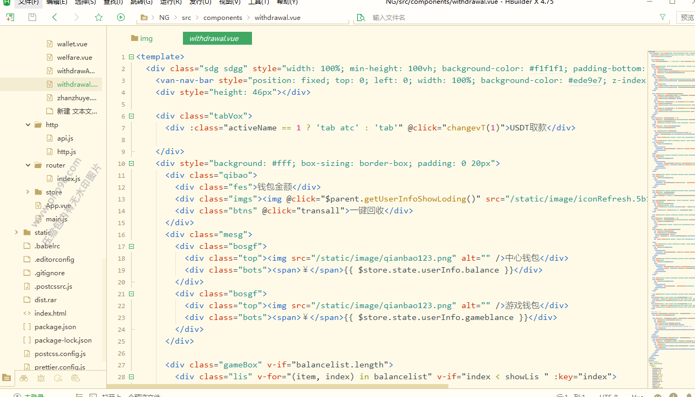Image resolution: width=695 pixels, height=397 pixels.
Task: Click the run play icon in toolbar
Action: point(121,17)
